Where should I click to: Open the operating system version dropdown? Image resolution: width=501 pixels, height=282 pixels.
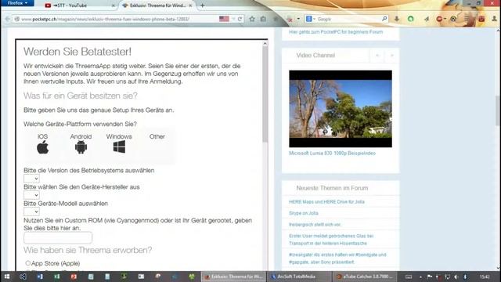[x=31, y=179]
